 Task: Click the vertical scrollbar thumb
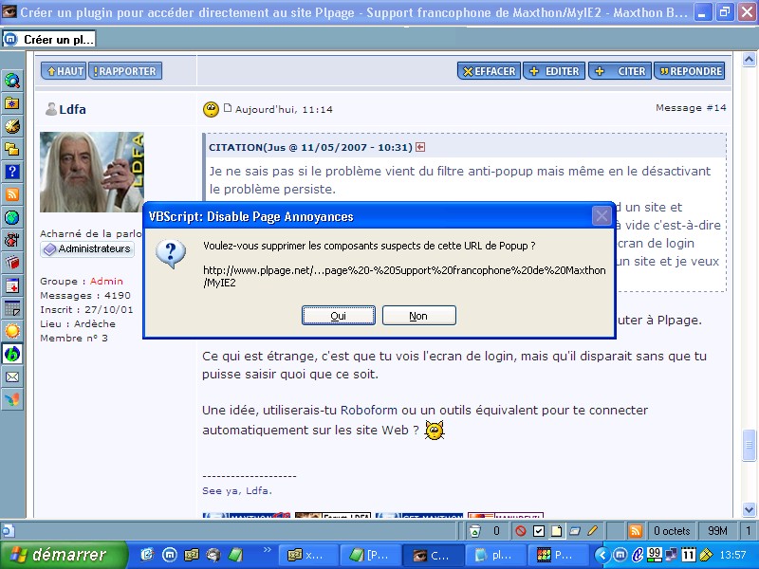click(749, 445)
